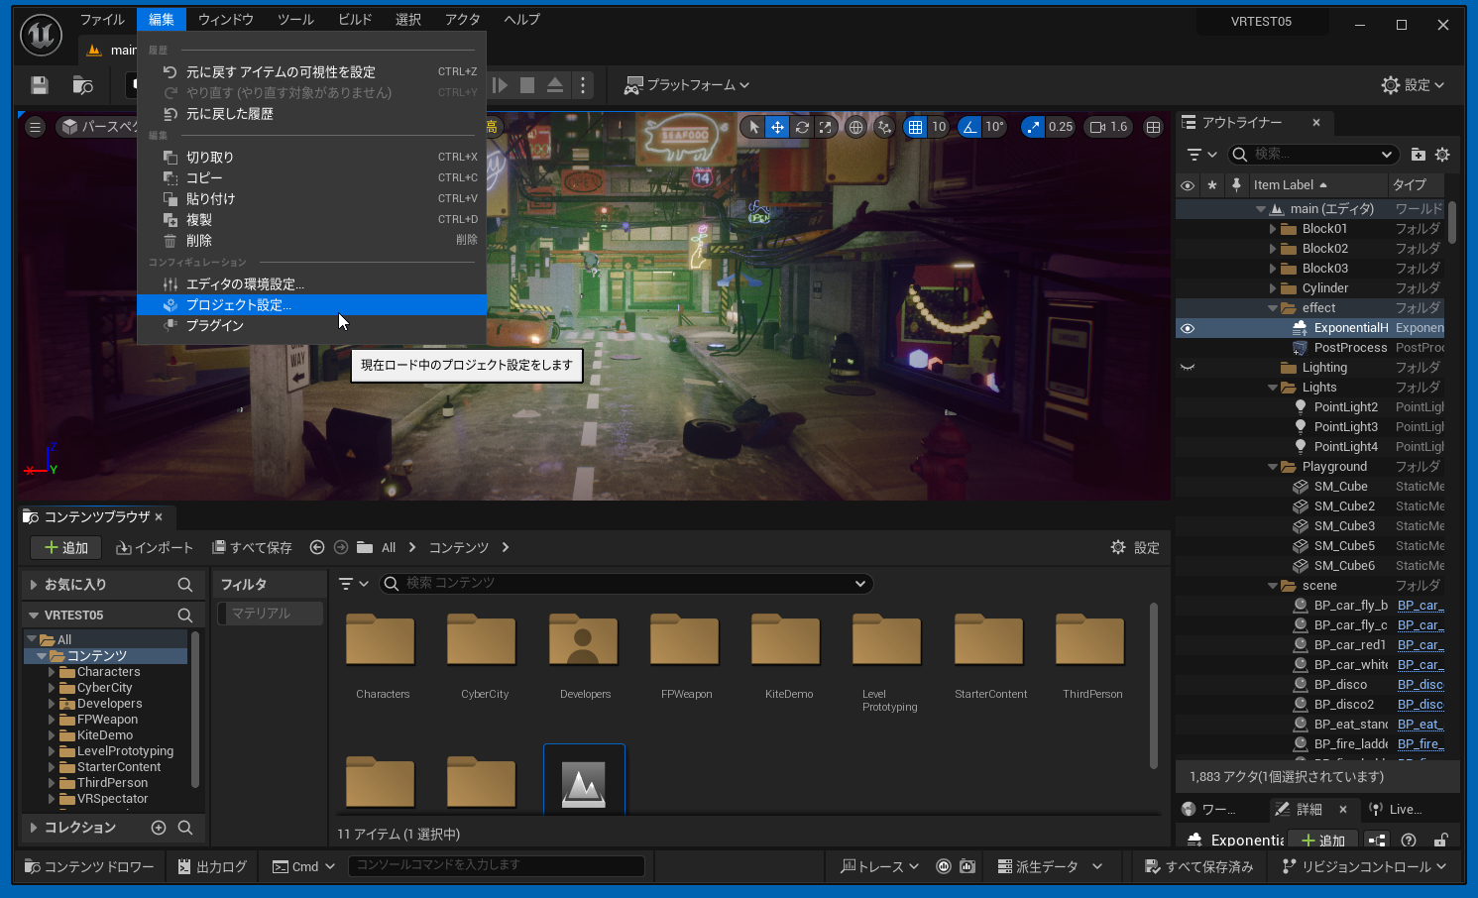1478x898 pixels.
Task: Open the ウィンドウ menu in menu bar
Action: coord(225,20)
